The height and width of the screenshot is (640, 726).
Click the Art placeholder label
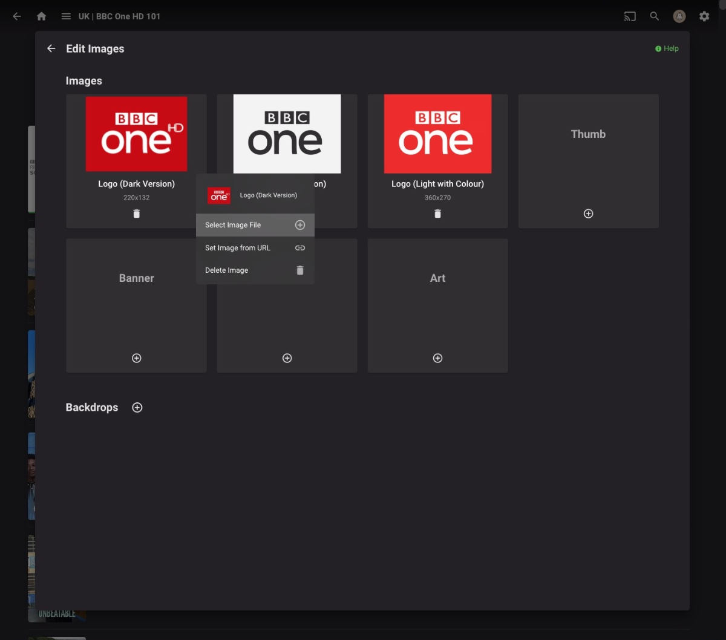click(438, 278)
